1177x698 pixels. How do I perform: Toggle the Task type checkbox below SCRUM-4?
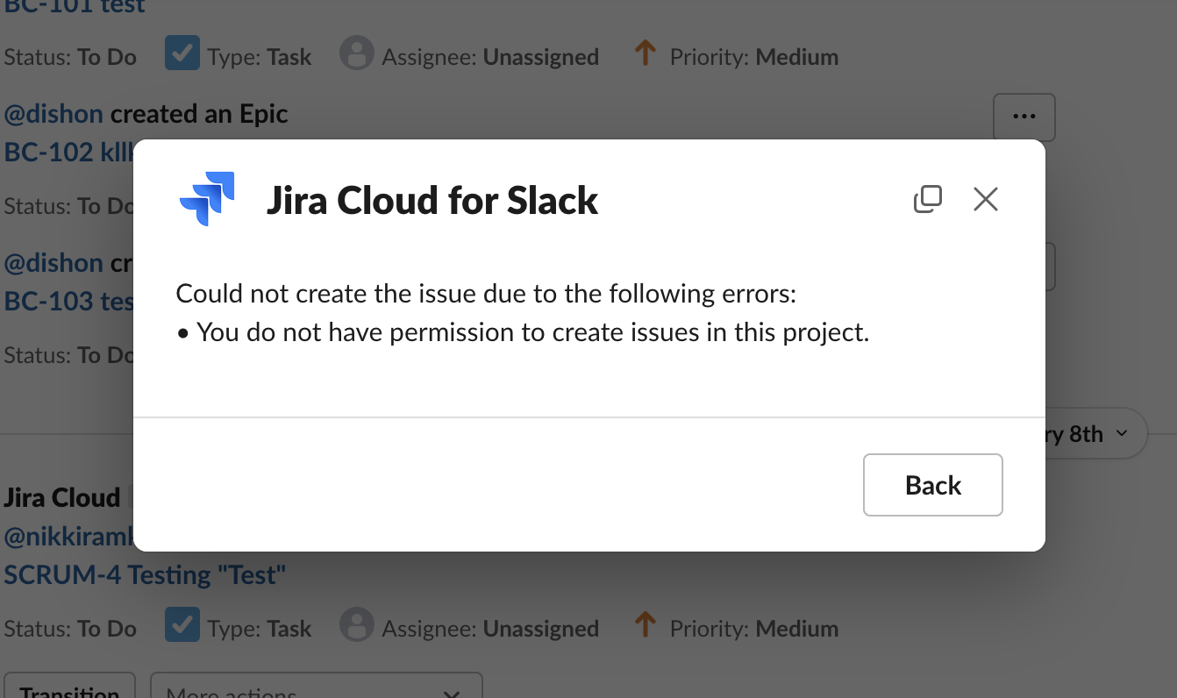182,626
